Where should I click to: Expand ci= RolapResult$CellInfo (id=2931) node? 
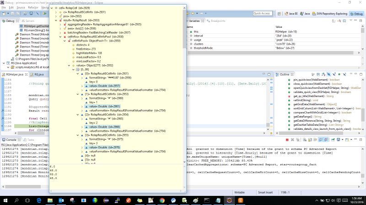coord(56,12)
